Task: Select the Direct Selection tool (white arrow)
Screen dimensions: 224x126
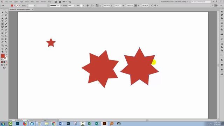Action: (x=6, y=13)
